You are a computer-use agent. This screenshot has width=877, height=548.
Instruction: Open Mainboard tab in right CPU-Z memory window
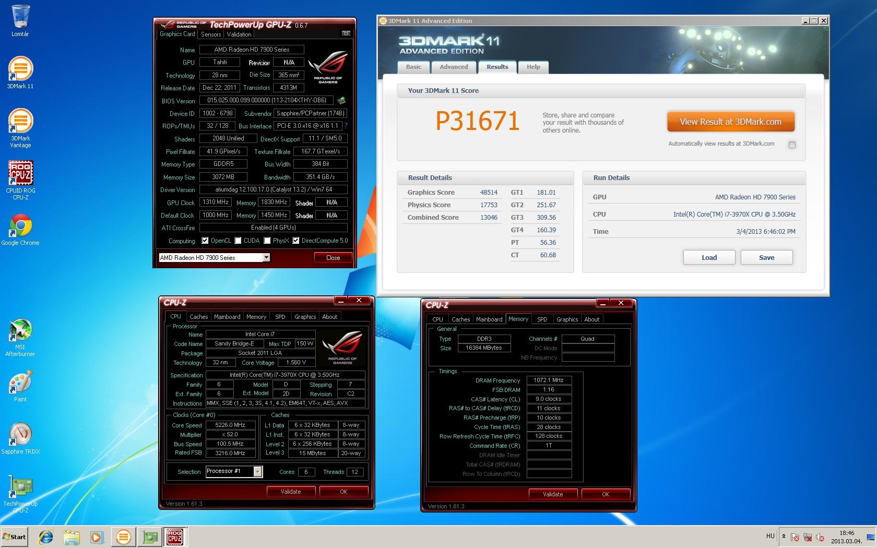(x=489, y=319)
